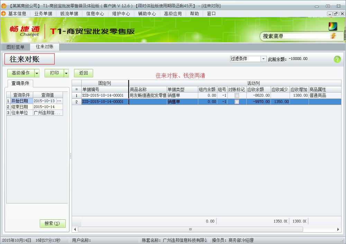The width and height of the screenshot is (346, 244).
Task: Switch to the 图形菜单 tab
Action: pyautogui.click(x=16, y=47)
